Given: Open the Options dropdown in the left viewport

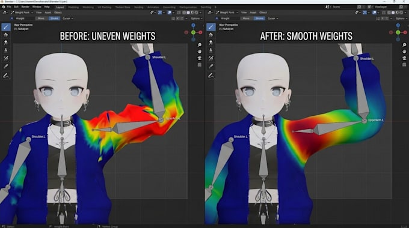Looking at the screenshot, I should 196,19.
